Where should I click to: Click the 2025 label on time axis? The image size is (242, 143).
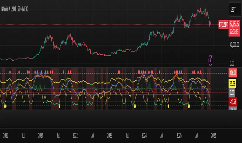[179, 135]
